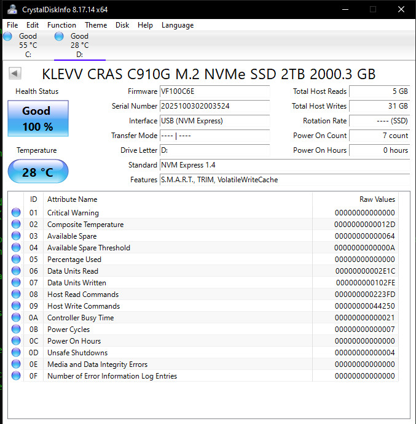This screenshot has width=416, height=424.
Task: Select the D: disk tab at 28 °C
Action: [80, 45]
